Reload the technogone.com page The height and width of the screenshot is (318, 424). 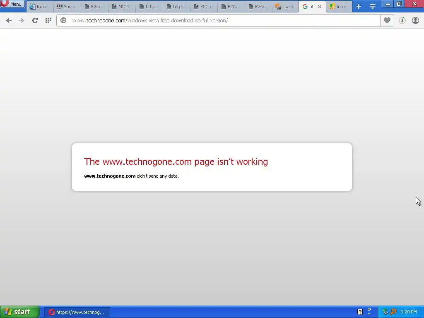coord(35,21)
